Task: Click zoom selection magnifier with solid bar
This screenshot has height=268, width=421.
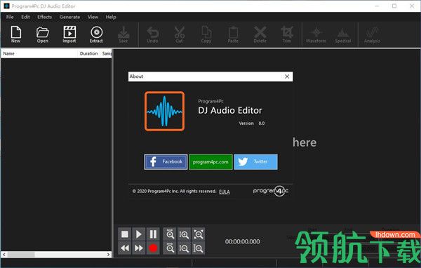Action: pyautogui.click(x=199, y=248)
